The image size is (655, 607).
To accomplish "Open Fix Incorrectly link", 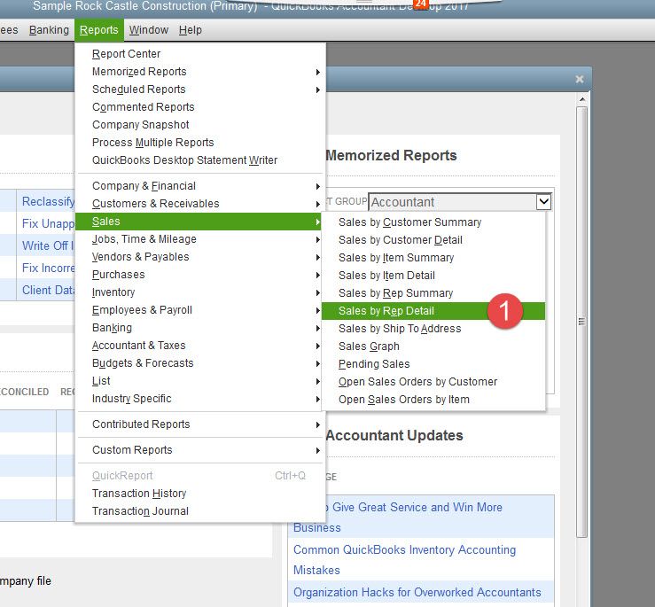I will click(48, 268).
